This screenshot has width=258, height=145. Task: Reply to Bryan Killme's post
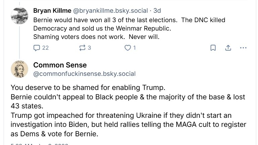click(37, 48)
